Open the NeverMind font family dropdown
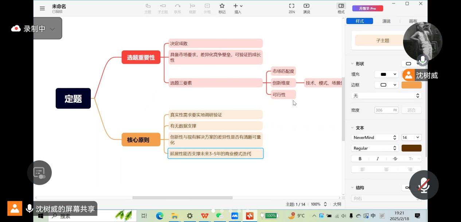Screen dimensions: 461x222 (375, 137)
